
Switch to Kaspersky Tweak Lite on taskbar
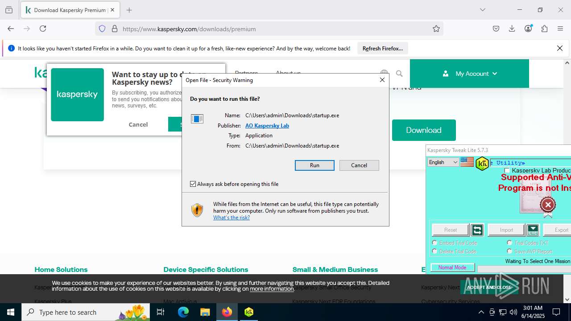click(x=248, y=312)
